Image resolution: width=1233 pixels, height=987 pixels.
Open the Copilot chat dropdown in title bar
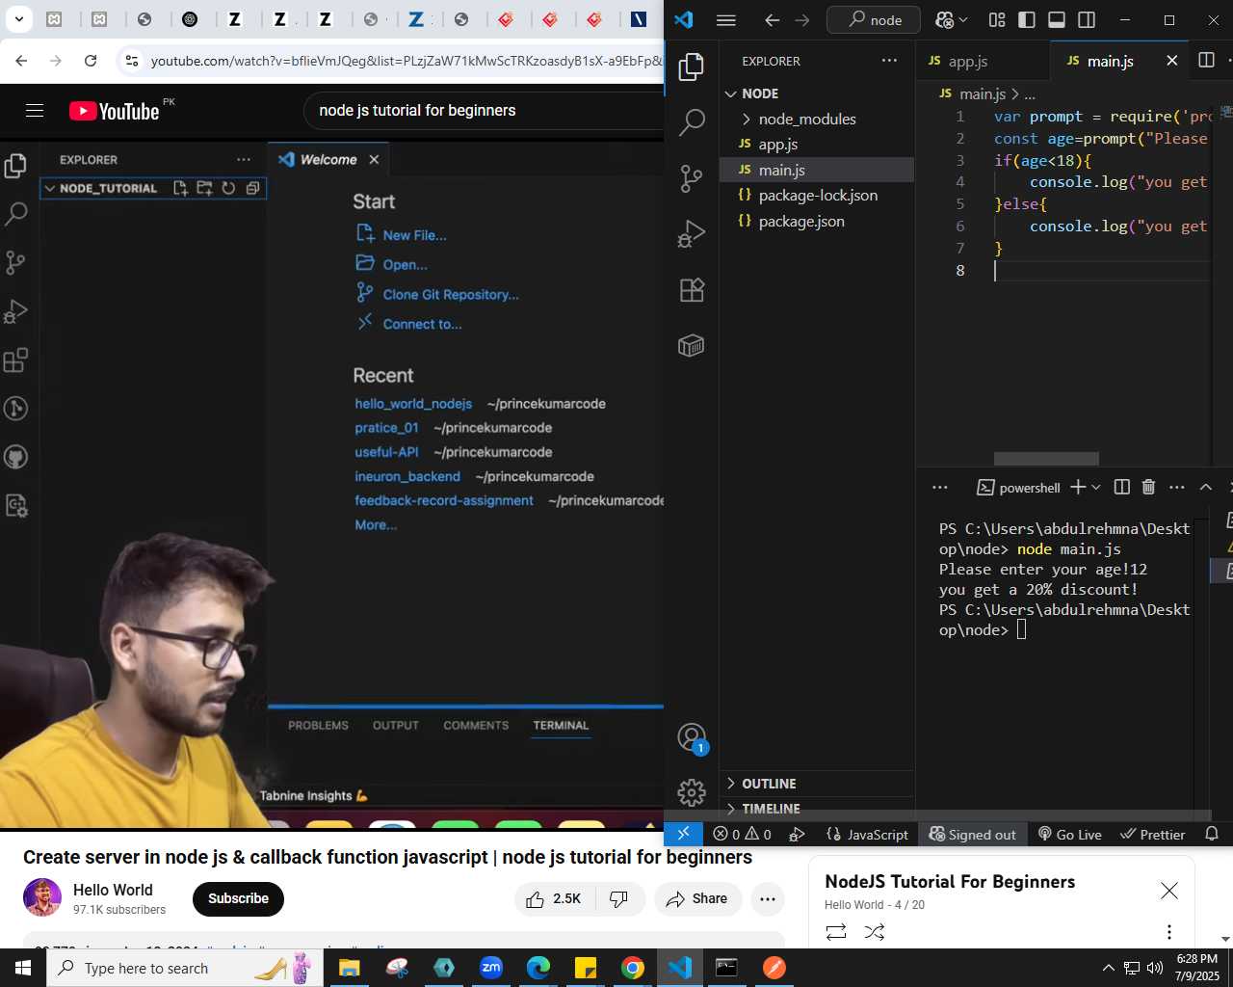[963, 20]
